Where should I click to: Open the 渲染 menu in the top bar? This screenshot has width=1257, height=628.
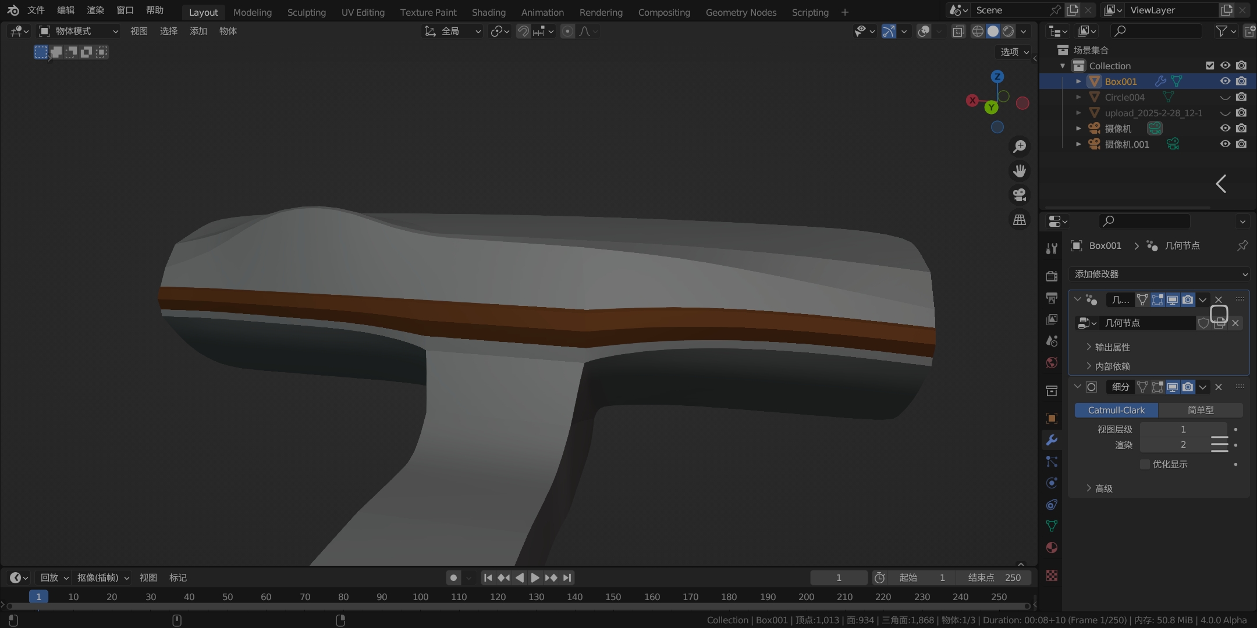pyautogui.click(x=95, y=10)
